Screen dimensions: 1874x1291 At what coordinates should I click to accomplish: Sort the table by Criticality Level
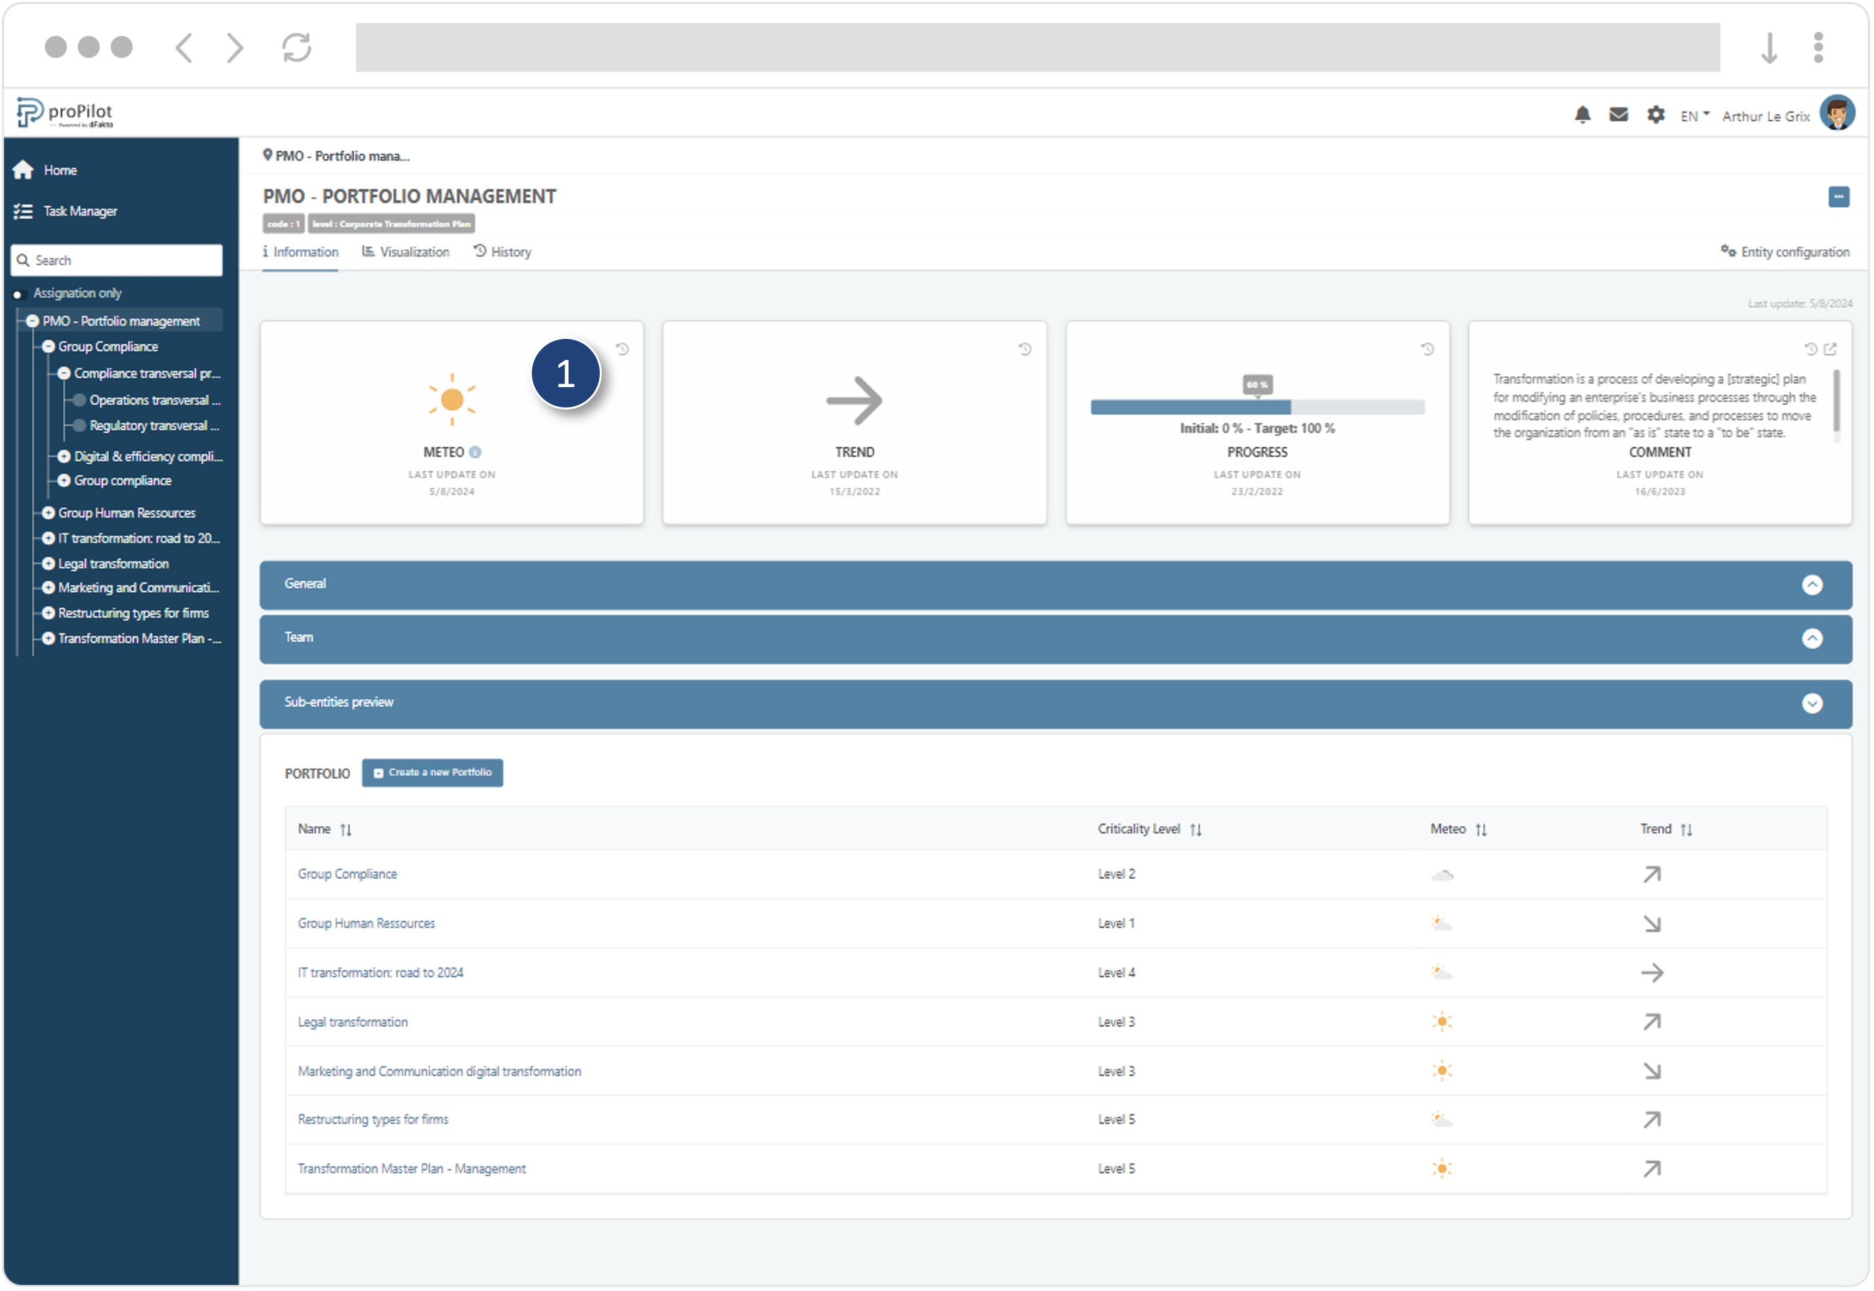click(1196, 830)
